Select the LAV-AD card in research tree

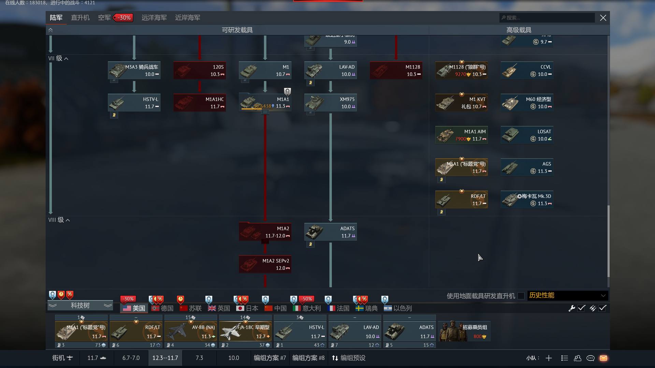331,70
